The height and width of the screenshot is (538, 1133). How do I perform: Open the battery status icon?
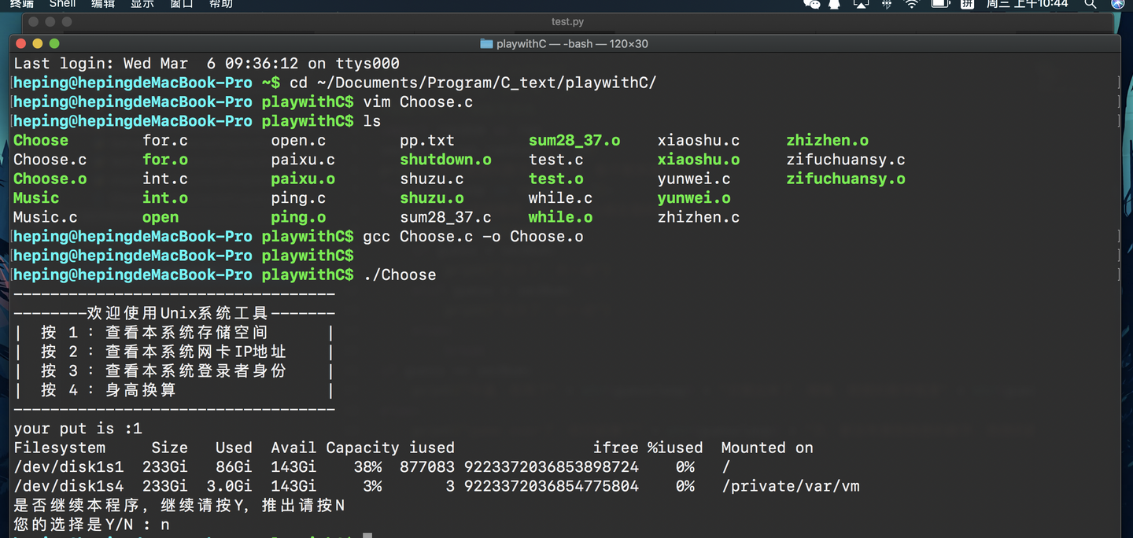click(x=940, y=4)
